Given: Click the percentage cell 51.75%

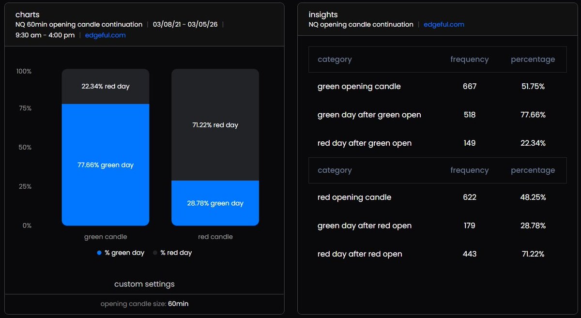Looking at the screenshot, I should [x=533, y=87].
